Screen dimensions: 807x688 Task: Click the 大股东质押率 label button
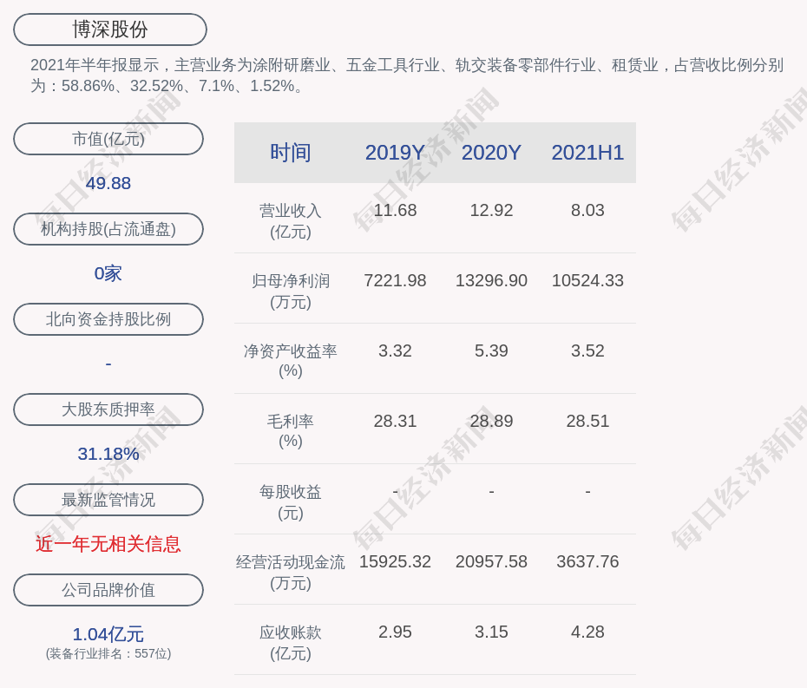tap(108, 410)
